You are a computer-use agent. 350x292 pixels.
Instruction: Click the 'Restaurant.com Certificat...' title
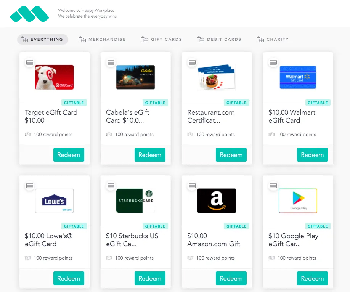click(211, 116)
